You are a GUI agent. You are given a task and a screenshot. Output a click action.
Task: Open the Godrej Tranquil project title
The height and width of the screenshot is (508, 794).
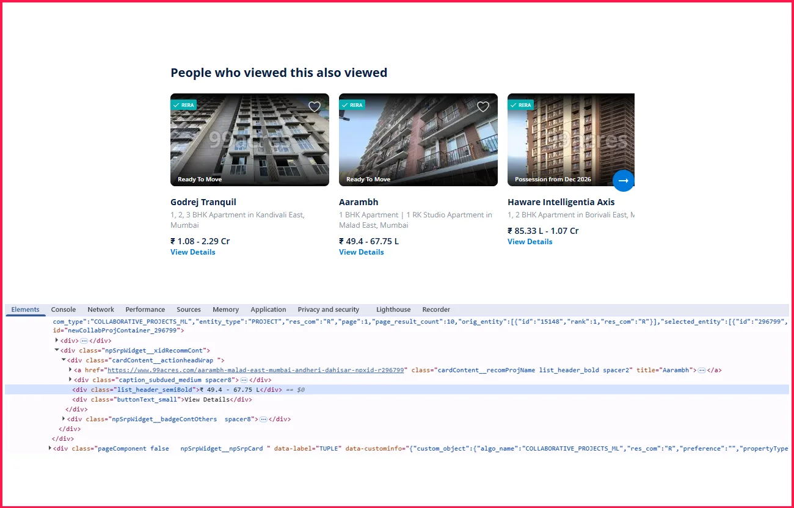[x=203, y=202]
